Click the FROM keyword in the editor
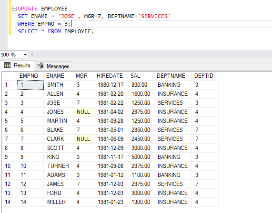272x213 pixels. coord(54,31)
